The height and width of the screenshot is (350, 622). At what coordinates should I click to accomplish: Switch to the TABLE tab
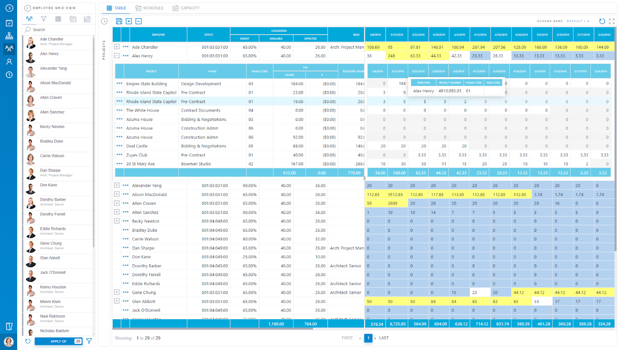click(x=116, y=8)
